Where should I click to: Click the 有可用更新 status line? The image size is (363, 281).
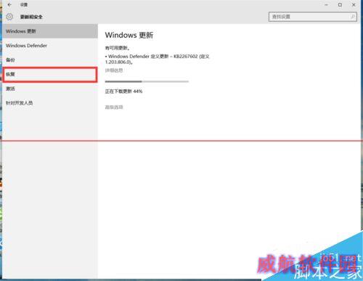point(117,48)
